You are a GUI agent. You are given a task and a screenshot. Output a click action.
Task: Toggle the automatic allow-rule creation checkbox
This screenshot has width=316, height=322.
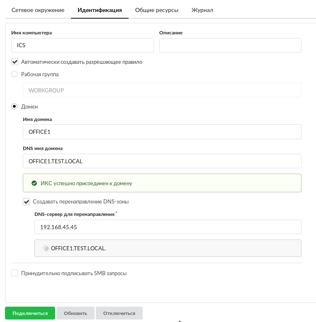[x=15, y=62]
